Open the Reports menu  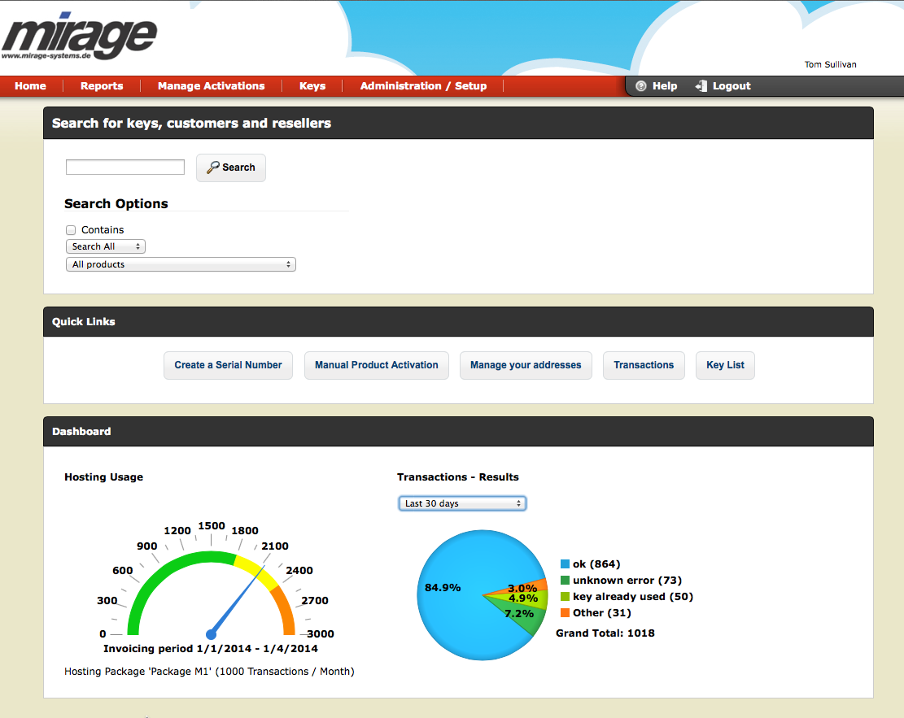(x=102, y=86)
